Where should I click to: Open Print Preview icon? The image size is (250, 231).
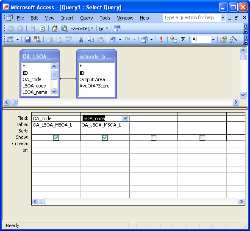pyautogui.click(x=59, y=39)
